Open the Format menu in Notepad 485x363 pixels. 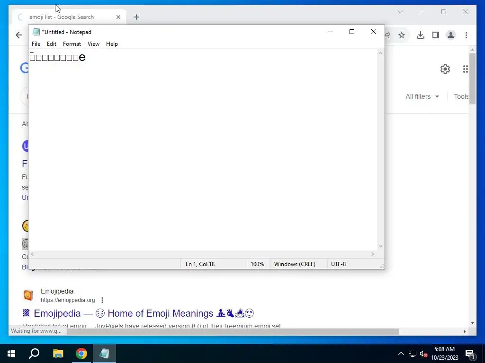72,44
